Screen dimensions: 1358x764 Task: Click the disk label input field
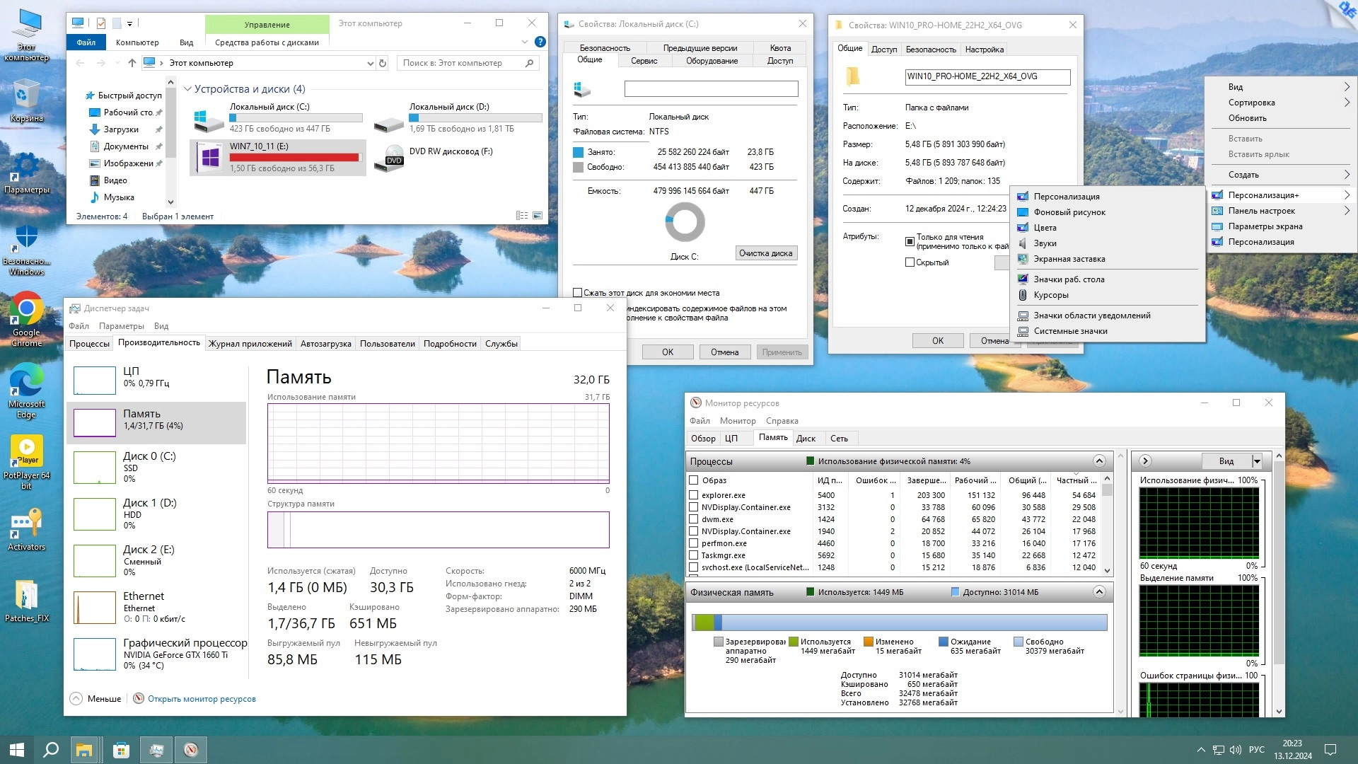(x=711, y=89)
